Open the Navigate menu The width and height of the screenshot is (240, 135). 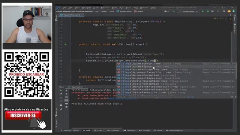click(x=86, y=7)
